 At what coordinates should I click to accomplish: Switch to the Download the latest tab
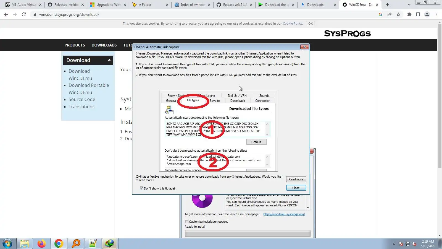277,5
